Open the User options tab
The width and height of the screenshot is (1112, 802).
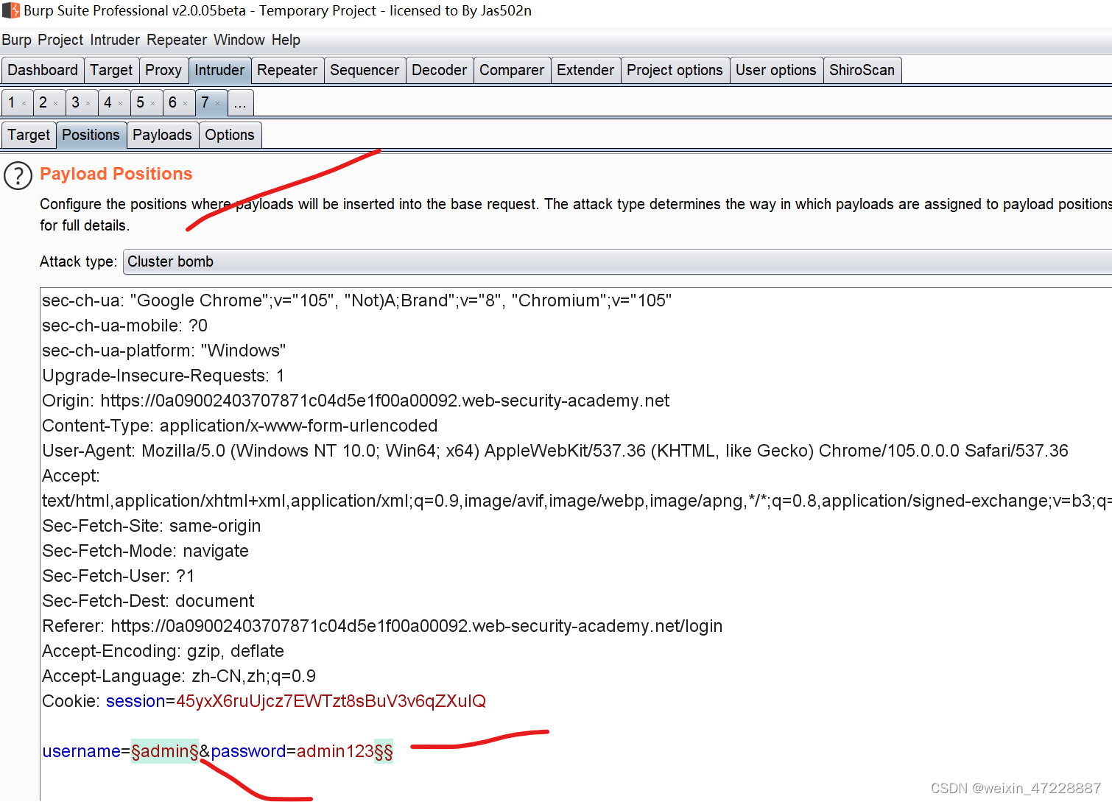[x=776, y=70]
